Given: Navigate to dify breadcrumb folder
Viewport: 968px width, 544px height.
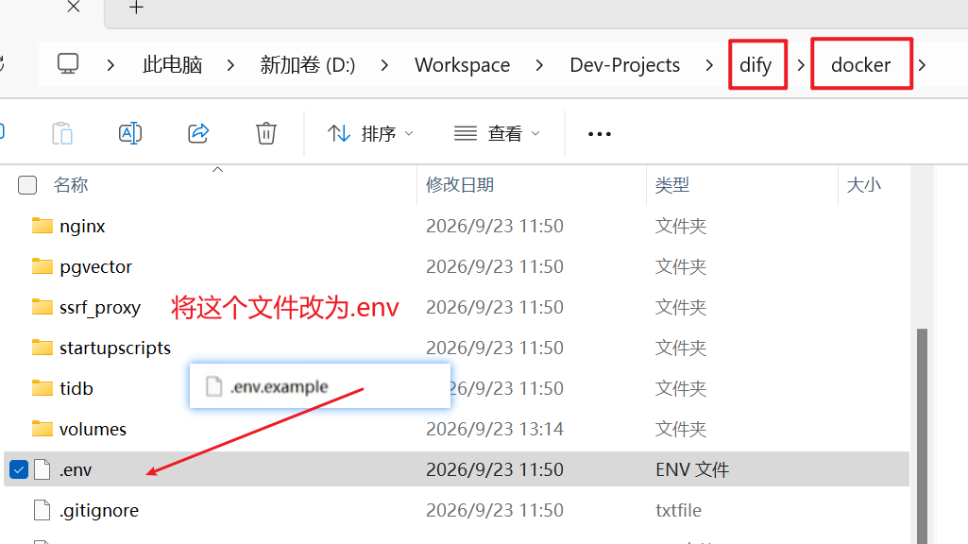Looking at the screenshot, I should (x=756, y=65).
